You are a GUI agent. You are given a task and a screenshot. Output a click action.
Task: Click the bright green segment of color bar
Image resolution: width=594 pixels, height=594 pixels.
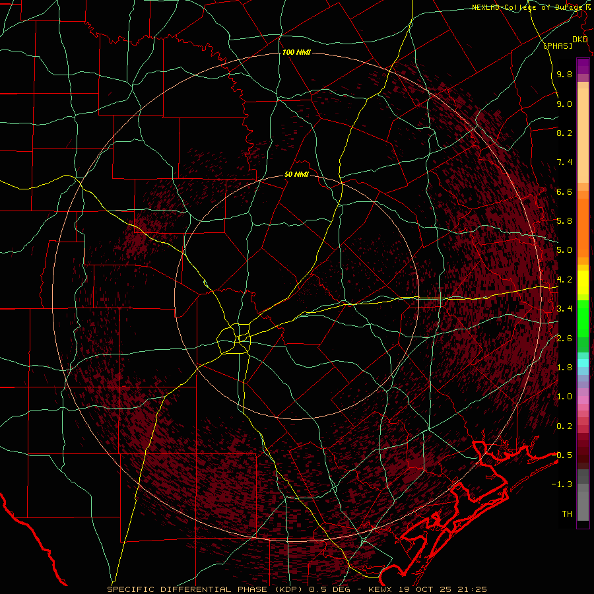(583, 317)
